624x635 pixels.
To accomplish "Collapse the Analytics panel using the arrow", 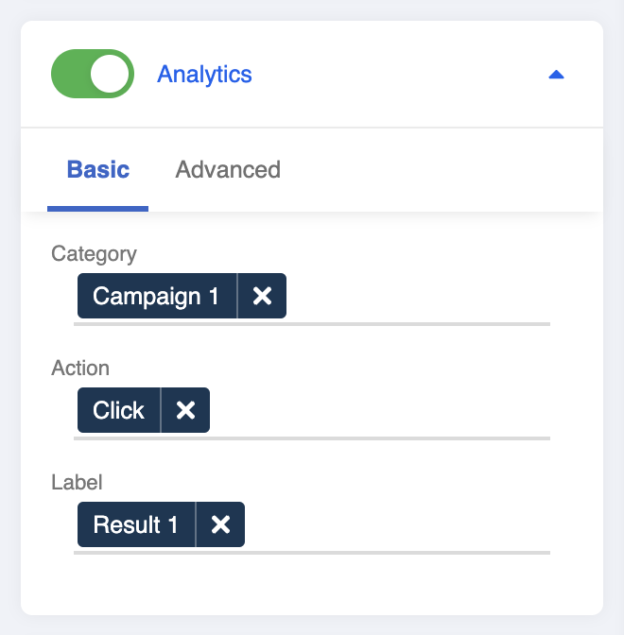I will coord(556,75).
